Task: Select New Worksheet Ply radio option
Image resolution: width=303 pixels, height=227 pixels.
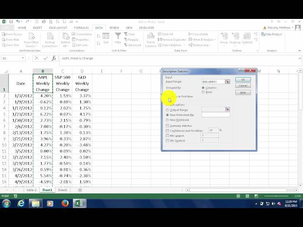Action: click(x=168, y=115)
